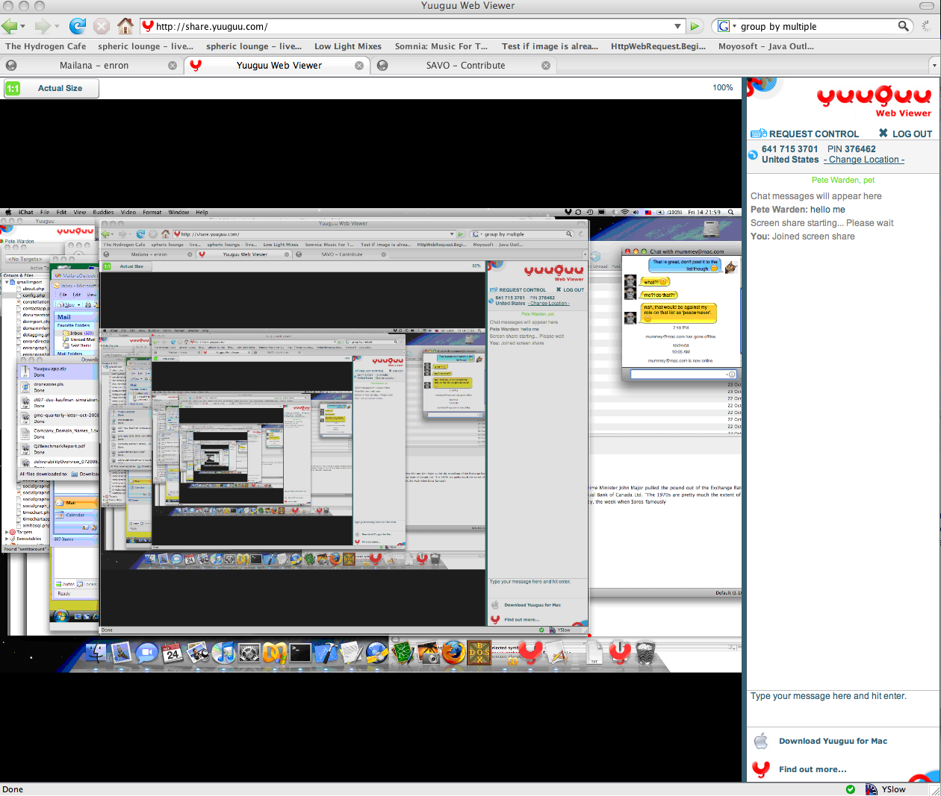Image resolution: width=941 pixels, height=796 pixels.
Task: Click LOG OUT in Yuuguu panel
Action: tap(905, 134)
